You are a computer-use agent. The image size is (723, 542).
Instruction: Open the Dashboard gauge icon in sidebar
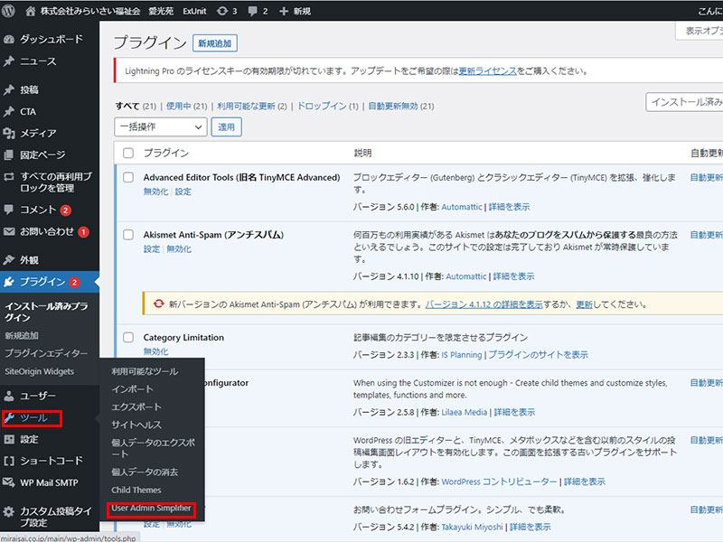[x=9, y=40]
